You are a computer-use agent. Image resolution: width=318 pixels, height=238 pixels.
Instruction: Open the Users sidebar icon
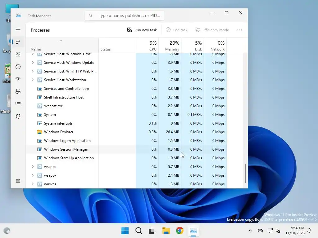coord(18,91)
